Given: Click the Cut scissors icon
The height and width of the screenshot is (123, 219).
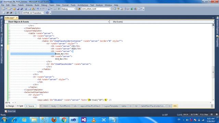Looking at the screenshot, I should (x=26, y=9).
